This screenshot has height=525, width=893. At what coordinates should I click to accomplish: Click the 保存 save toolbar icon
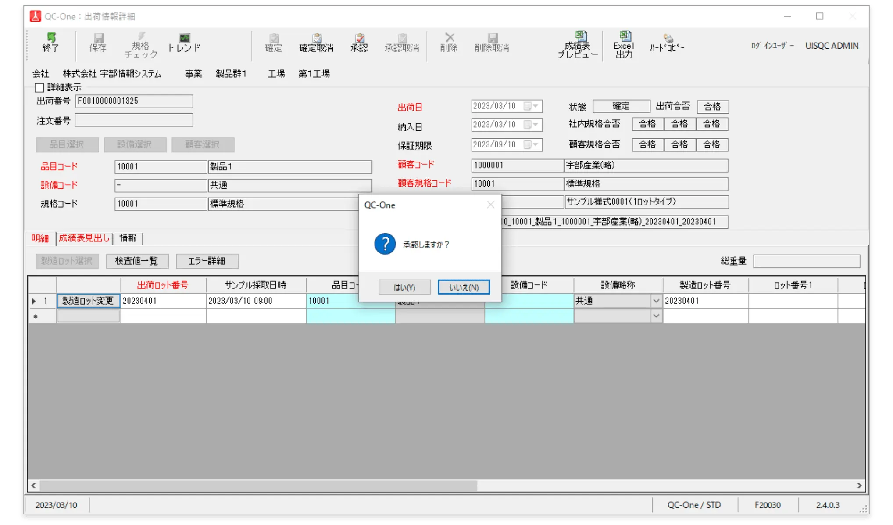point(98,43)
